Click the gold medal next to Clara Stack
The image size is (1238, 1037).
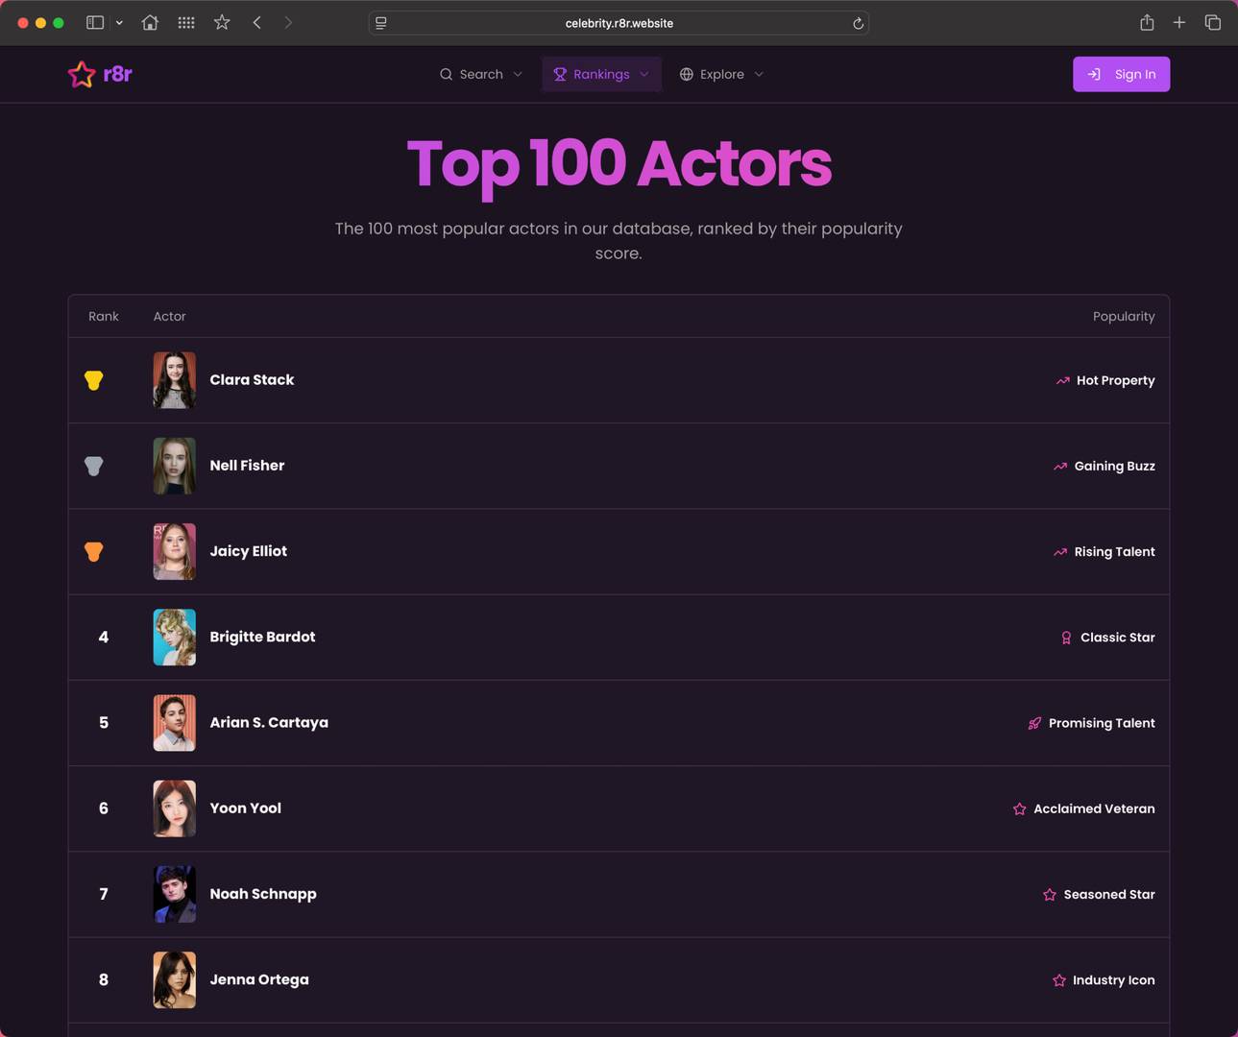[93, 379]
